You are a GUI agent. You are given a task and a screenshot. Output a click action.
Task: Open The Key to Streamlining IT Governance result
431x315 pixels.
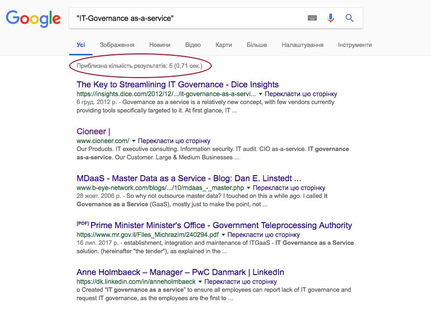tap(177, 85)
